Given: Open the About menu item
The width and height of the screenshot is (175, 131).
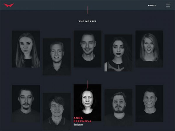Looking at the screenshot, I should (152, 6).
